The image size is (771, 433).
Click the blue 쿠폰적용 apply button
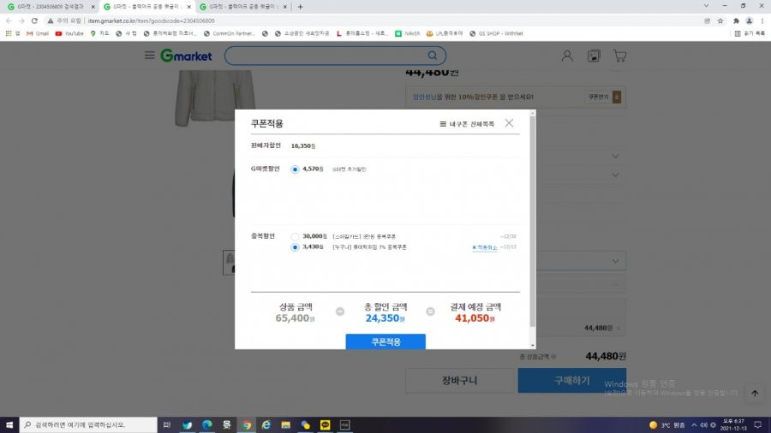pyautogui.click(x=385, y=341)
